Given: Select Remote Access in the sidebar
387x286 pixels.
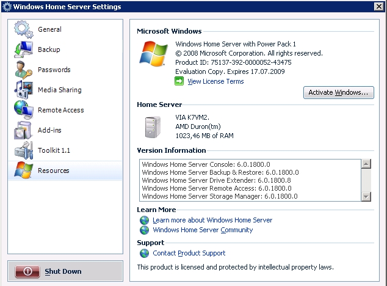Looking at the screenshot, I should (x=65, y=110).
